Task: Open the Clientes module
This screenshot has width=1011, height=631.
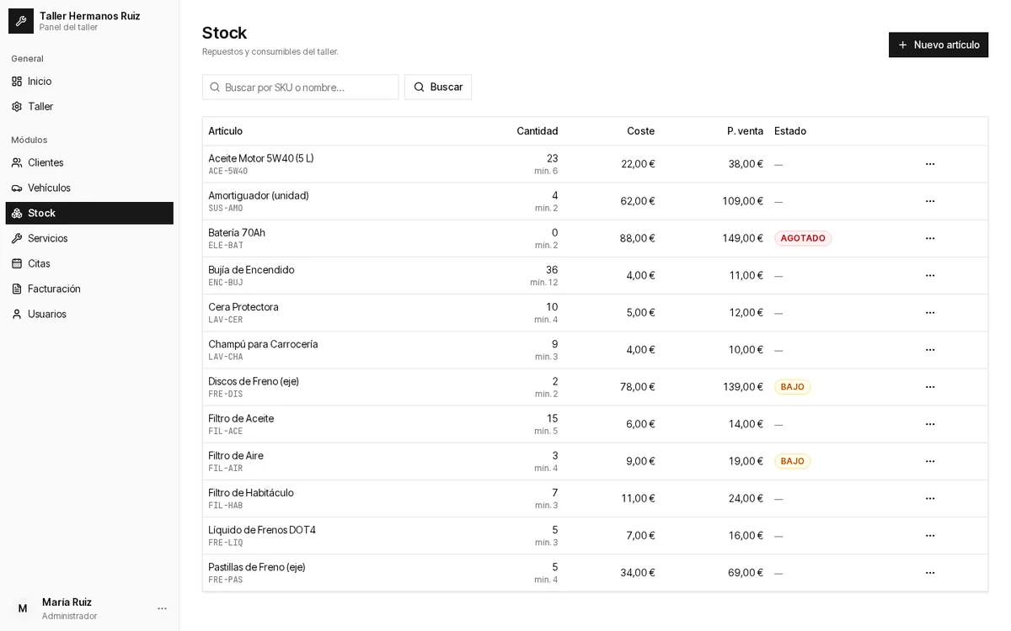Action: coord(89,162)
